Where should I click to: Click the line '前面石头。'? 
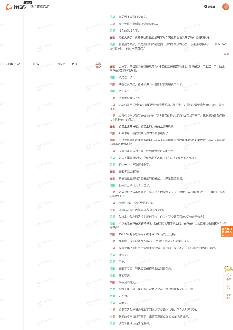pyautogui.click(x=125, y=275)
